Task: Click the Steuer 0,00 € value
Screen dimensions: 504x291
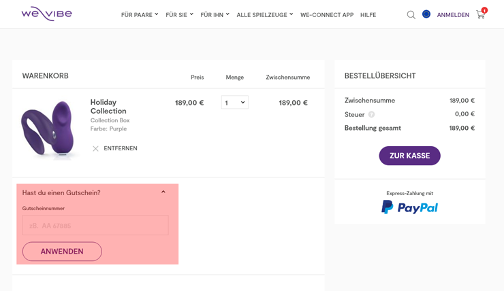Action: tap(464, 114)
